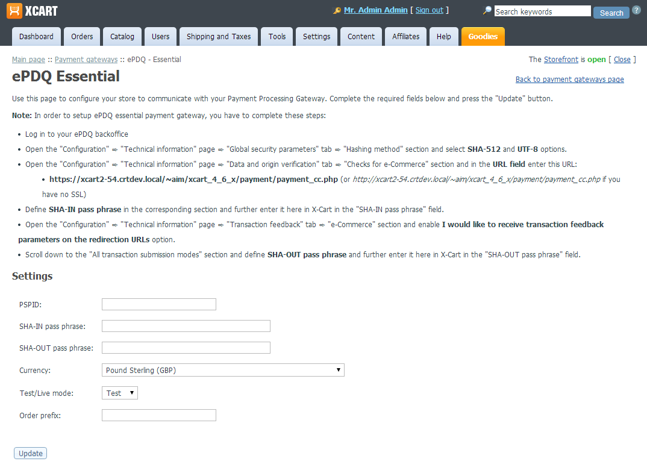This screenshot has height=470, width=647.
Task: Click the Search button
Action: pyautogui.click(x=611, y=13)
